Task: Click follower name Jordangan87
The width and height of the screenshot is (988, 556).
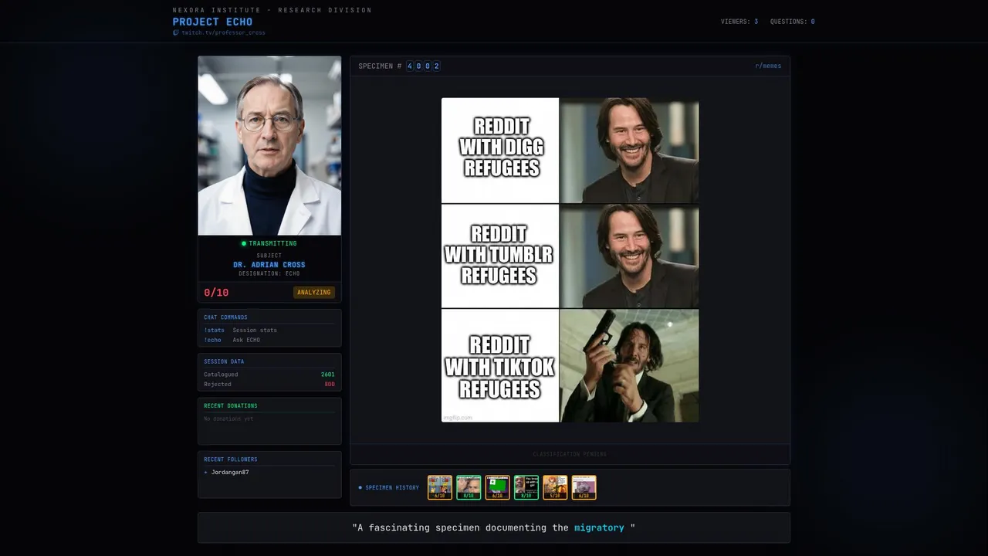Action: point(230,473)
